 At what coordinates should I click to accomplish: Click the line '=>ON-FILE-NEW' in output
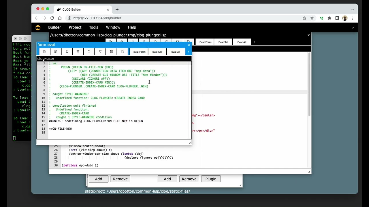point(61,129)
